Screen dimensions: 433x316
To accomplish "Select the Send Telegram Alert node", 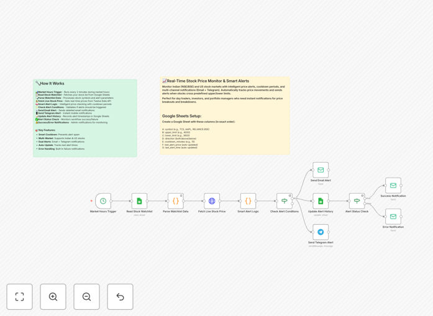I will pyautogui.click(x=321, y=232).
